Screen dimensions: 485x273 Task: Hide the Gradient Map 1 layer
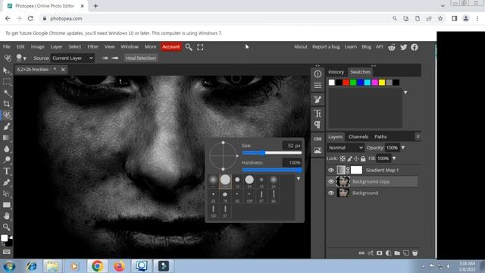[x=331, y=170]
